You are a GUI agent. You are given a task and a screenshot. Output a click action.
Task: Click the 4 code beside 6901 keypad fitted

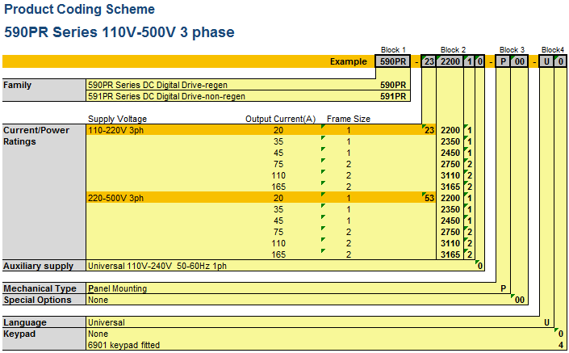[x=561, y=345]
